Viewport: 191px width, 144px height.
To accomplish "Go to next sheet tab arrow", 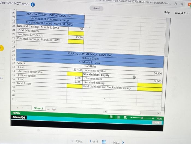I will pos(23,108).
